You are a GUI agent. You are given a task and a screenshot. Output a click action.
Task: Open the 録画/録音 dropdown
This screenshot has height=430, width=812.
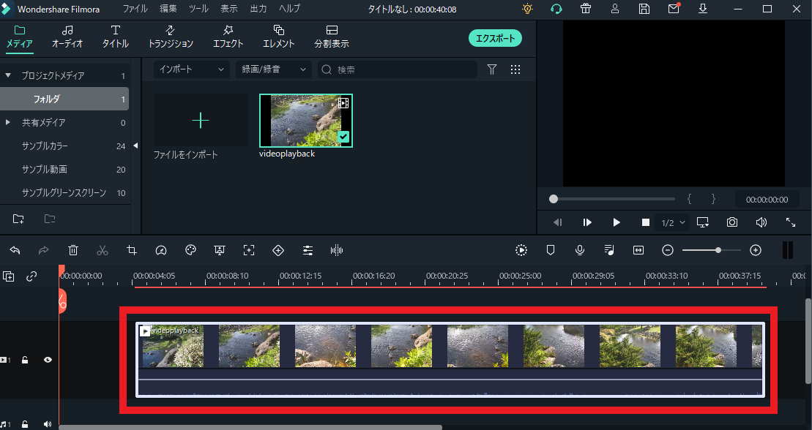tap(274, 69)
